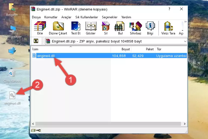Select the Belgeler desktop icon
208x139 pixels.
click(12, 10)
